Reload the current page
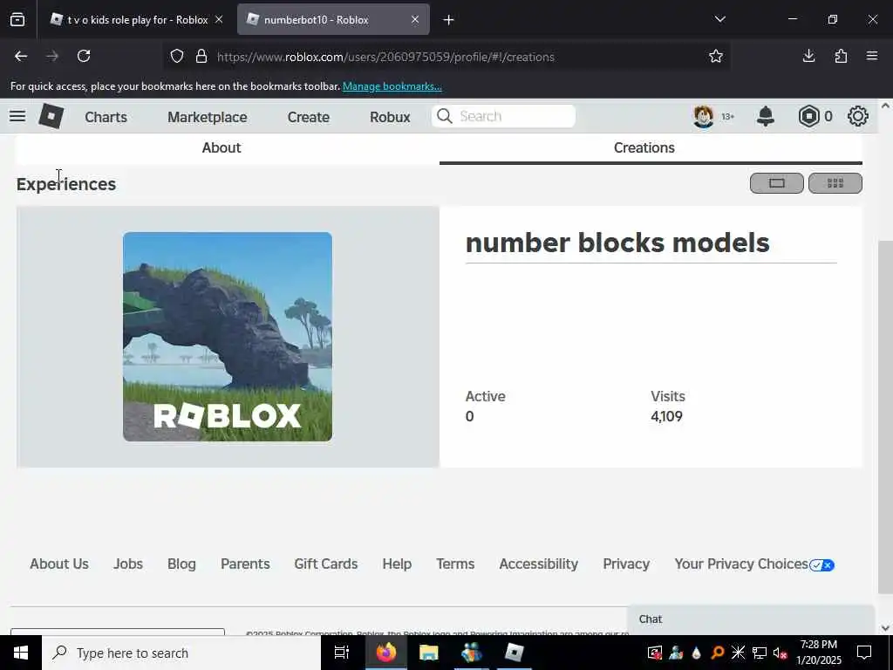Image resolution: width=893 pixels, height=670 pixels. click(x=84, y=56)
